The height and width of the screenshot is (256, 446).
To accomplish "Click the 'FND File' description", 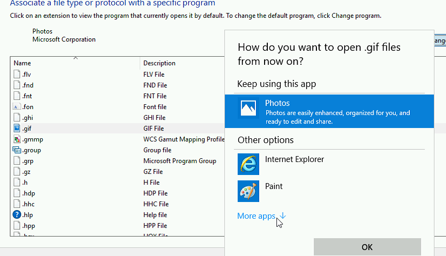I will [x=156, y=85].
